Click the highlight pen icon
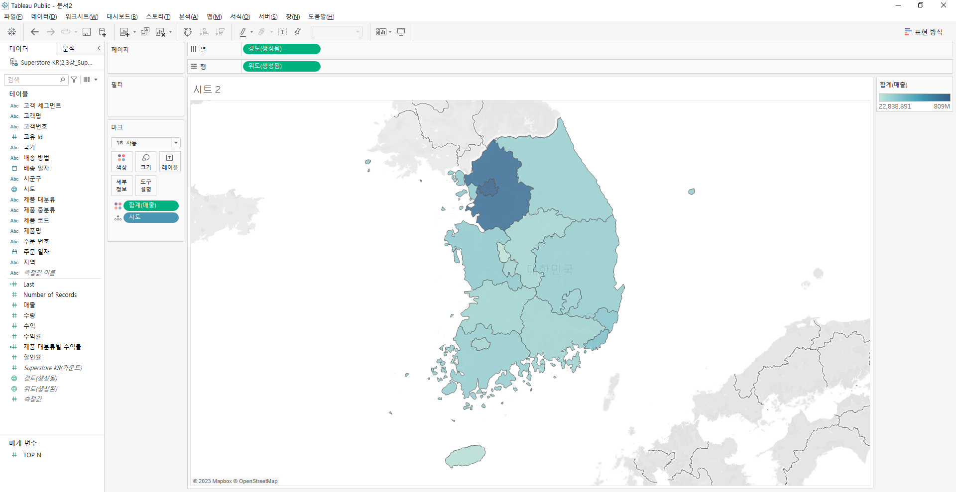Viewport: 956px width, 492px height. [x=243, y=32]
